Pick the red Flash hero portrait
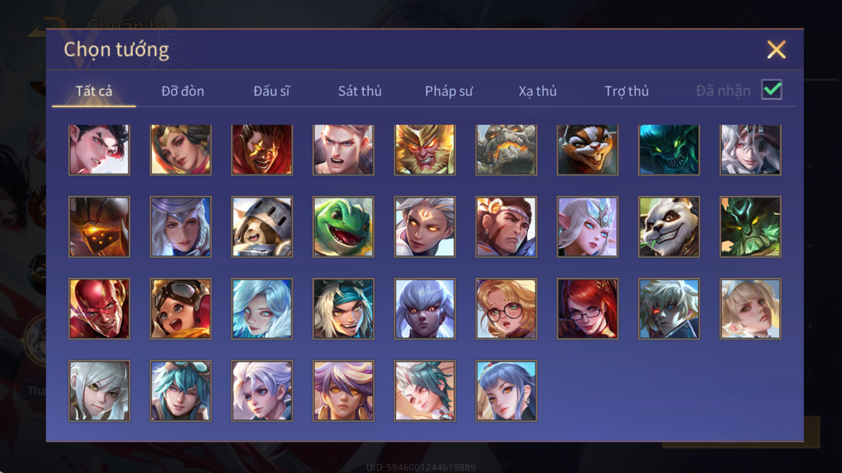The image size is (842, 473). [99, 309]
